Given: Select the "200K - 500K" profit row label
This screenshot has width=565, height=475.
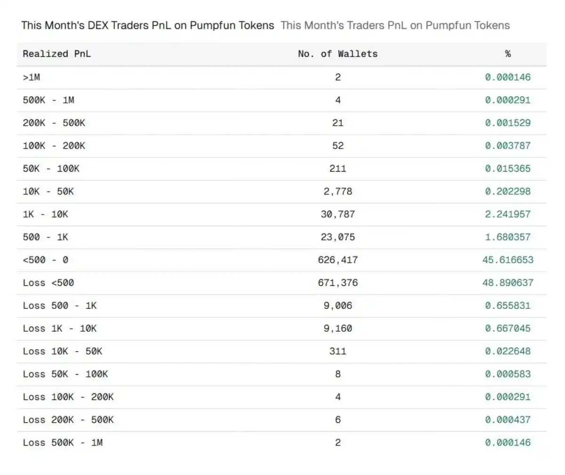Looking at the screenshot, I should click(54, 123).
